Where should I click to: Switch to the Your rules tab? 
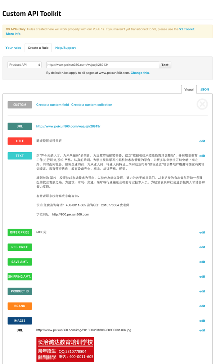coord(13,48)
